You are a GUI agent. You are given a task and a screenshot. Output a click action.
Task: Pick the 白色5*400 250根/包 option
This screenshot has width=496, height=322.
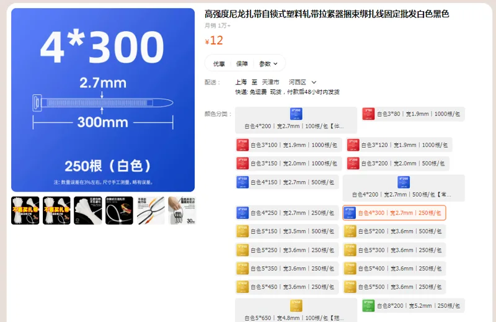pyautogui.click(x=394, y=269)
